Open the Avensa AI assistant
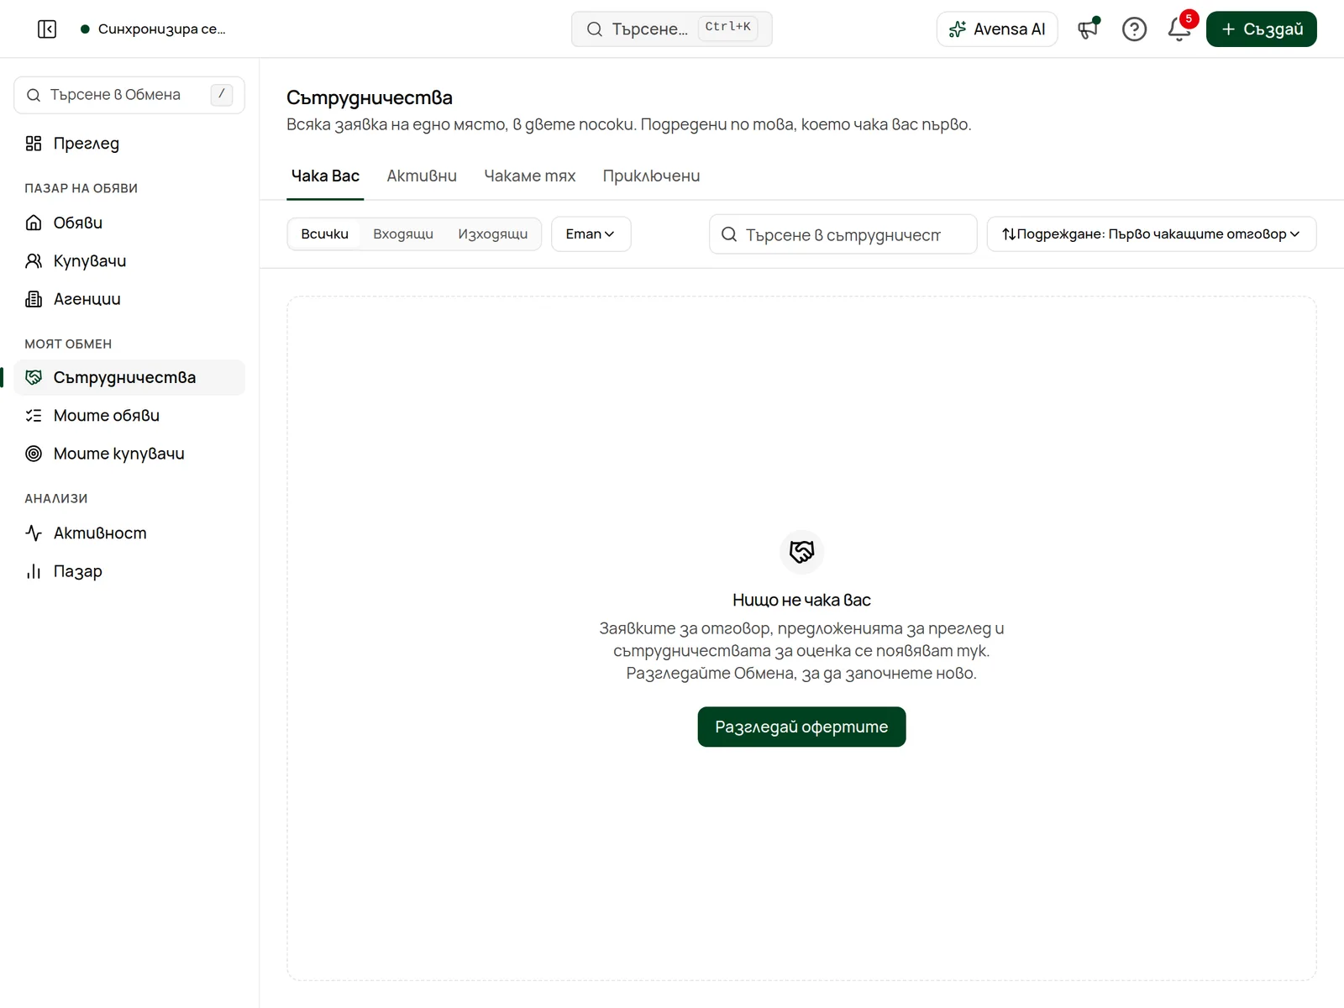The width and height of the screenshot is (1344, 1008). (997, 29)
